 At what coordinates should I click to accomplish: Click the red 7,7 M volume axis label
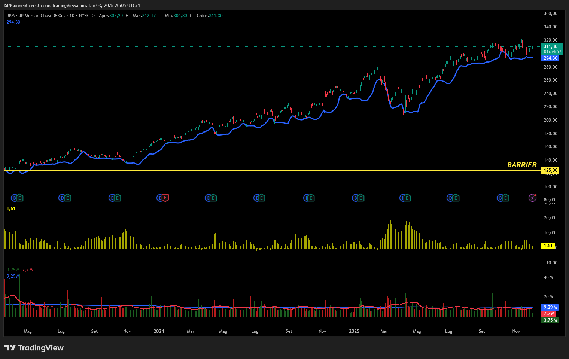549,314
